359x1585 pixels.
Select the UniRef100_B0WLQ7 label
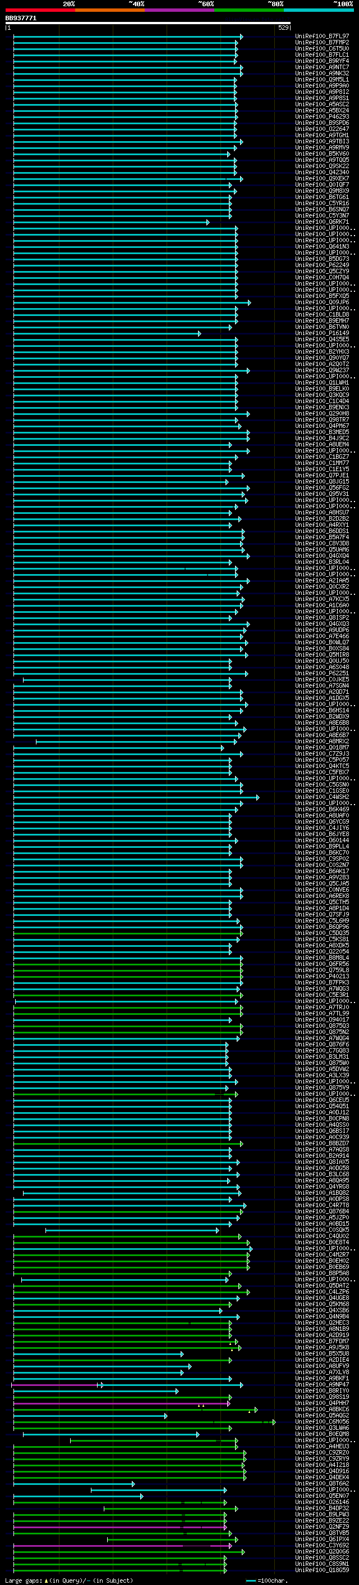click(322, 642)
